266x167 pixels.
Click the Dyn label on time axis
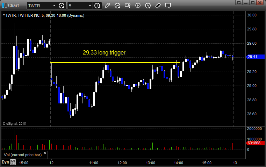[x=5, y=162]
